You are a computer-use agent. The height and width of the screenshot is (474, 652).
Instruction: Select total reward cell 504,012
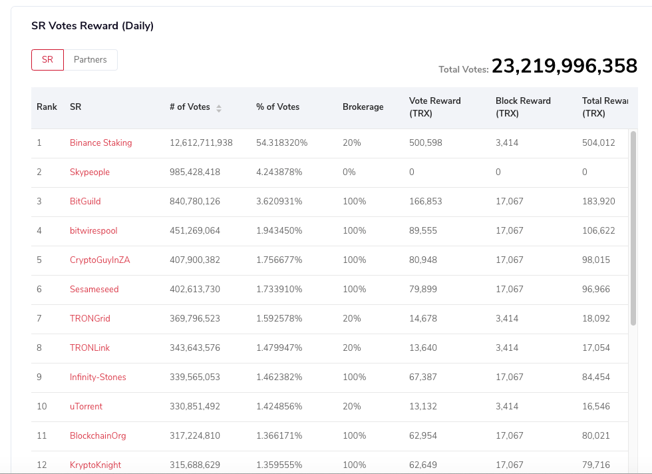(598, 142)
